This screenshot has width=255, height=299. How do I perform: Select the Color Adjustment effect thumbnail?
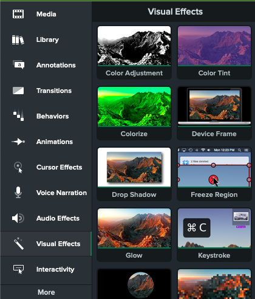click(134, 46)
